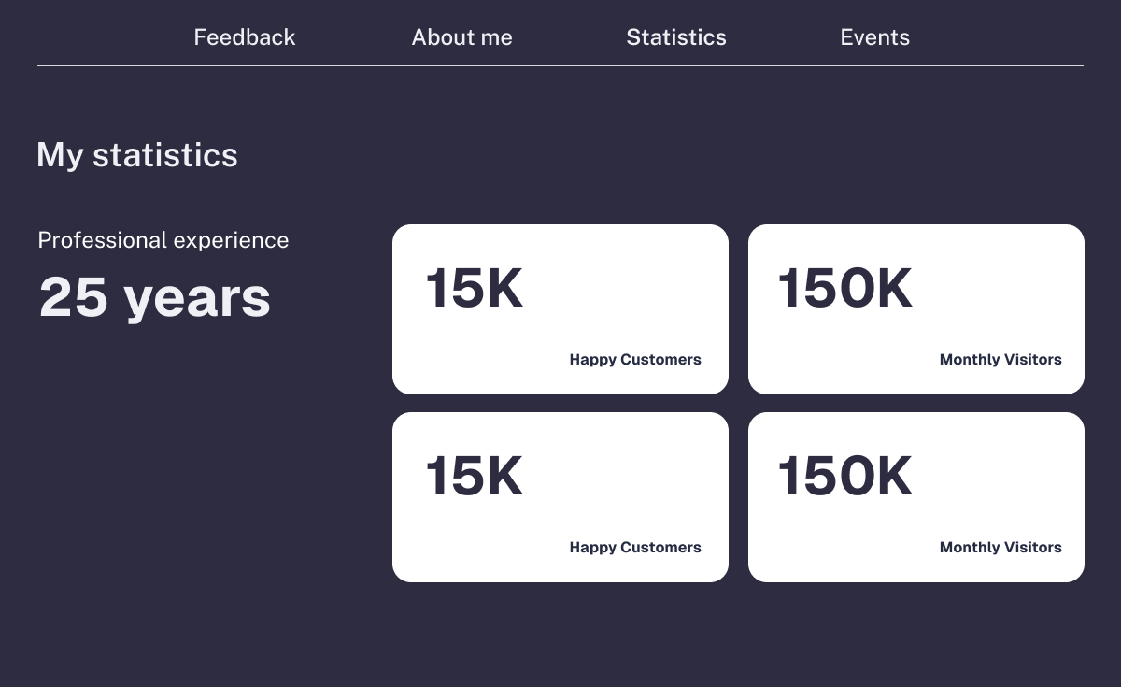The width and height of the screenshot is (1121, 687).
Task: Go to the About me section
Action: pos(461,37)
